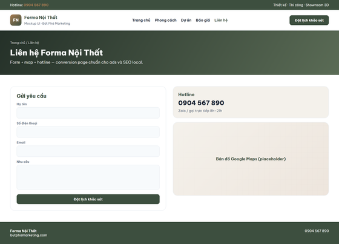Click the Forma Nội Thất brand name in header
The height and width of the screenshot is (244, 339).
click(x=41, y=18)
